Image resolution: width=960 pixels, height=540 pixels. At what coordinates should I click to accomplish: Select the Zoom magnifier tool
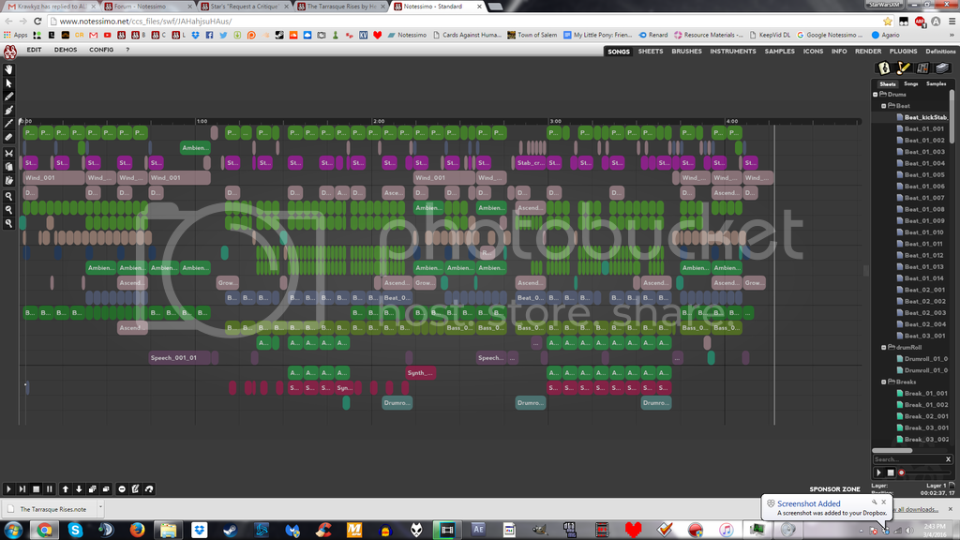pos(7,196)
